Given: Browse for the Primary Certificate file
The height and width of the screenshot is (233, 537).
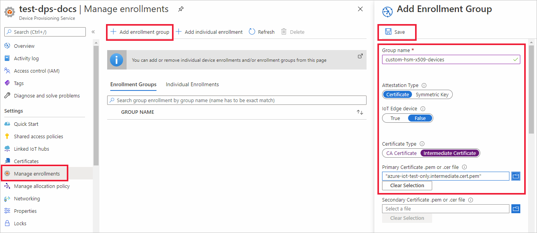Looking at the screenshot, I should coord(516,176).
